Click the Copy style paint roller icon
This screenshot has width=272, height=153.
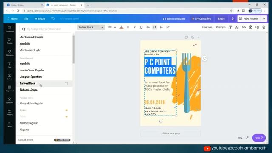click(x=230, y=27)
